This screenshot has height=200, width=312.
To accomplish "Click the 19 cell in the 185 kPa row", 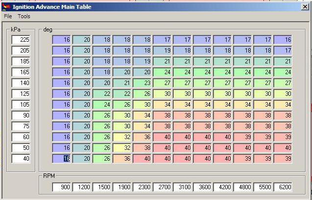I will point(143,61).
